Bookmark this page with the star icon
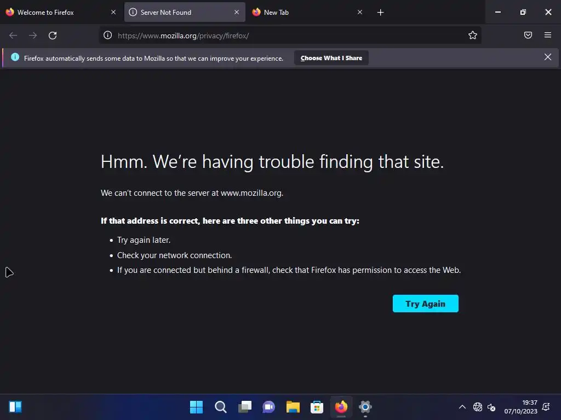Image resolution: width=561 pixels, height=420 pixels. click(x=473, y=36)
